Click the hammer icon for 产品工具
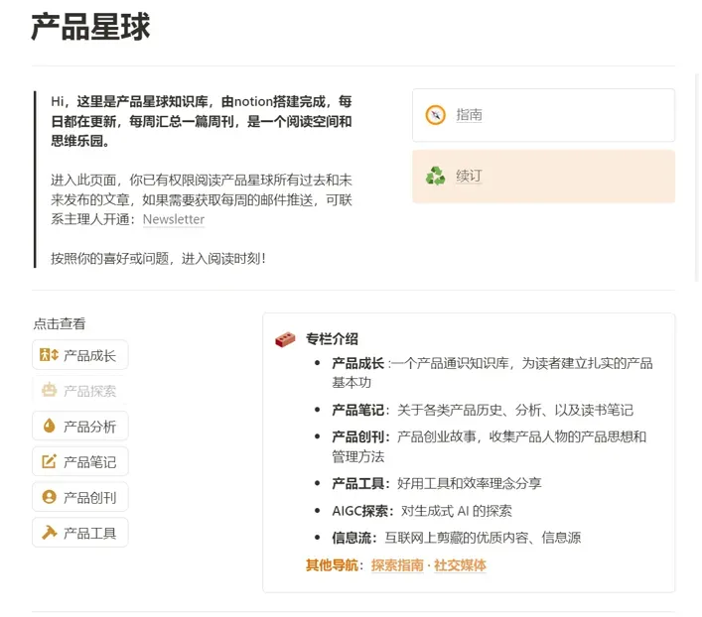Viewport: 702px width, 617px height. 50,533
